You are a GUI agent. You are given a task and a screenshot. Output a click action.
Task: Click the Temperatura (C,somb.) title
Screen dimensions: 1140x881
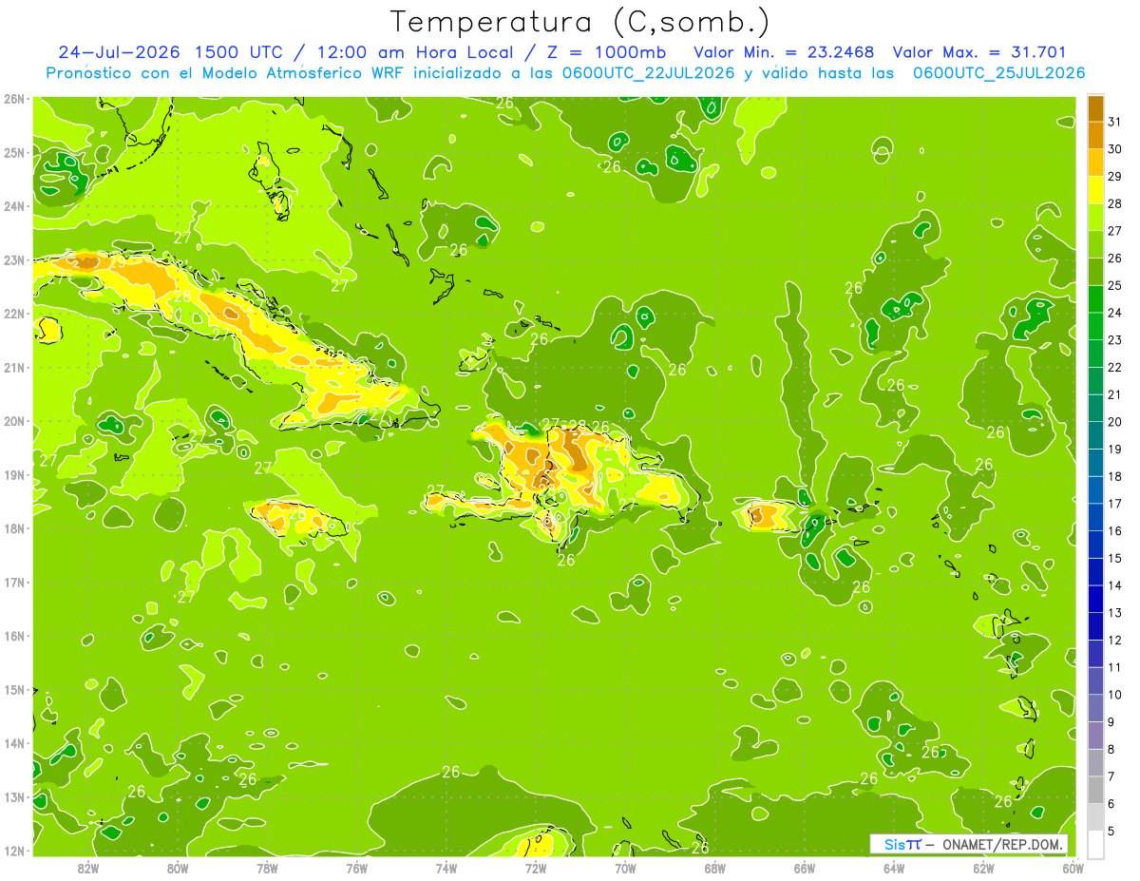580,22
